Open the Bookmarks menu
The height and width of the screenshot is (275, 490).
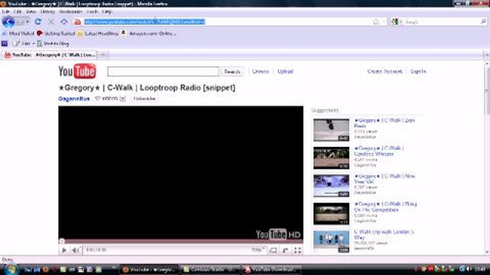[x=70, y=12]
